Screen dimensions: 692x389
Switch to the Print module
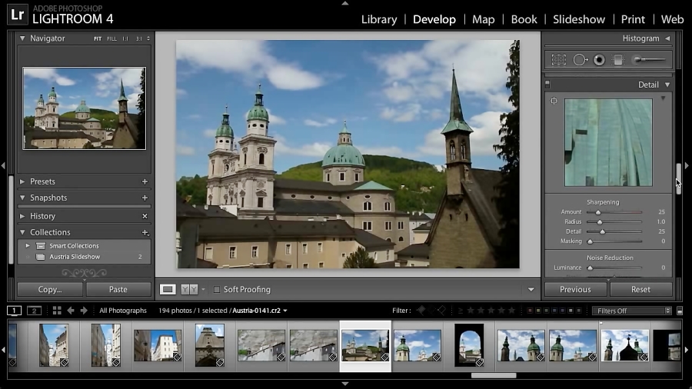point(633,19)
